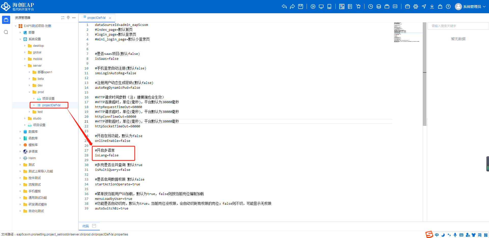Click the help question mark icon
489x238 pixels.
(448, 7)
